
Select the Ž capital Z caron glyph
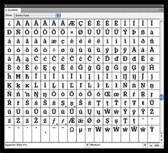(36, 121)
